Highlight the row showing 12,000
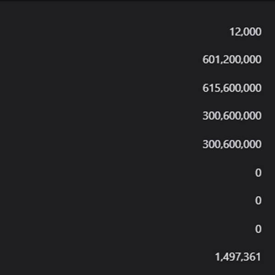 point(137,32)
